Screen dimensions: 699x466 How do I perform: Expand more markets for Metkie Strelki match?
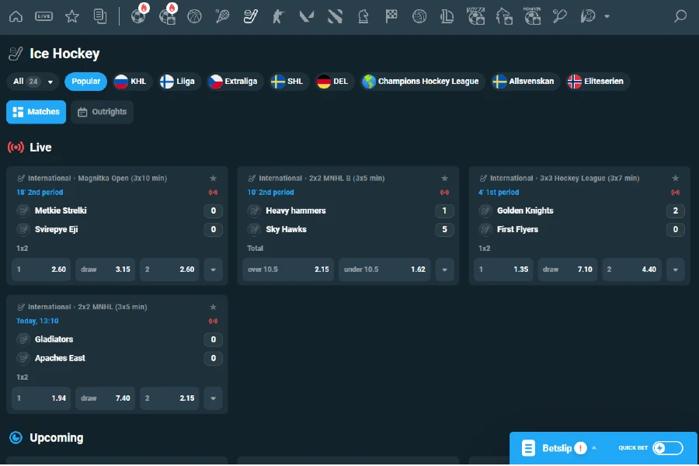pos(213,269)
